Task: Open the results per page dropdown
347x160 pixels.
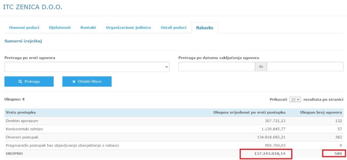Action: (x=295, y=99)
